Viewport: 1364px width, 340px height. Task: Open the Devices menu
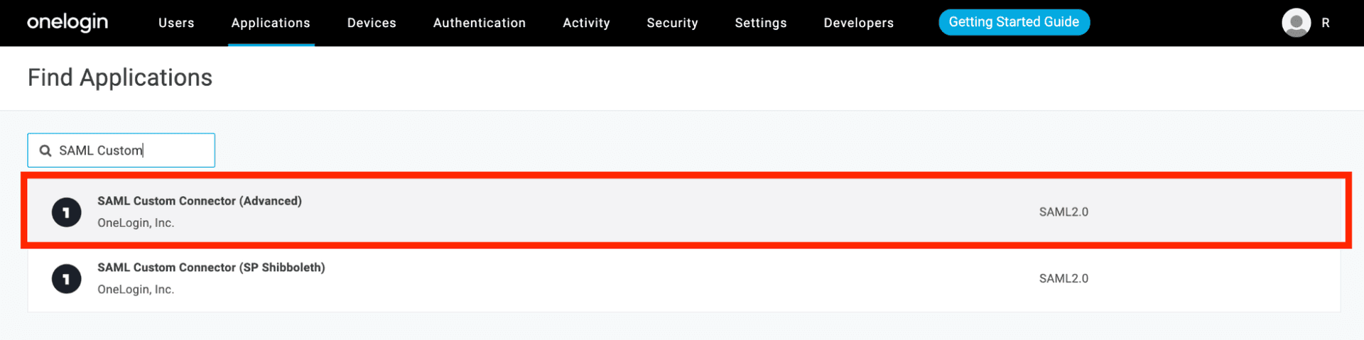[372, 23]
